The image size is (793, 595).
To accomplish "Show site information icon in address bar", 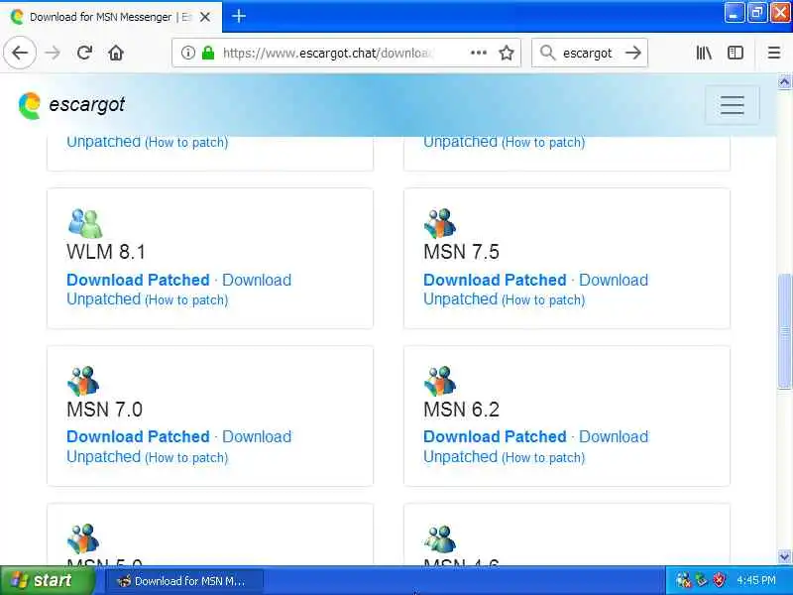I will [188, 53].
